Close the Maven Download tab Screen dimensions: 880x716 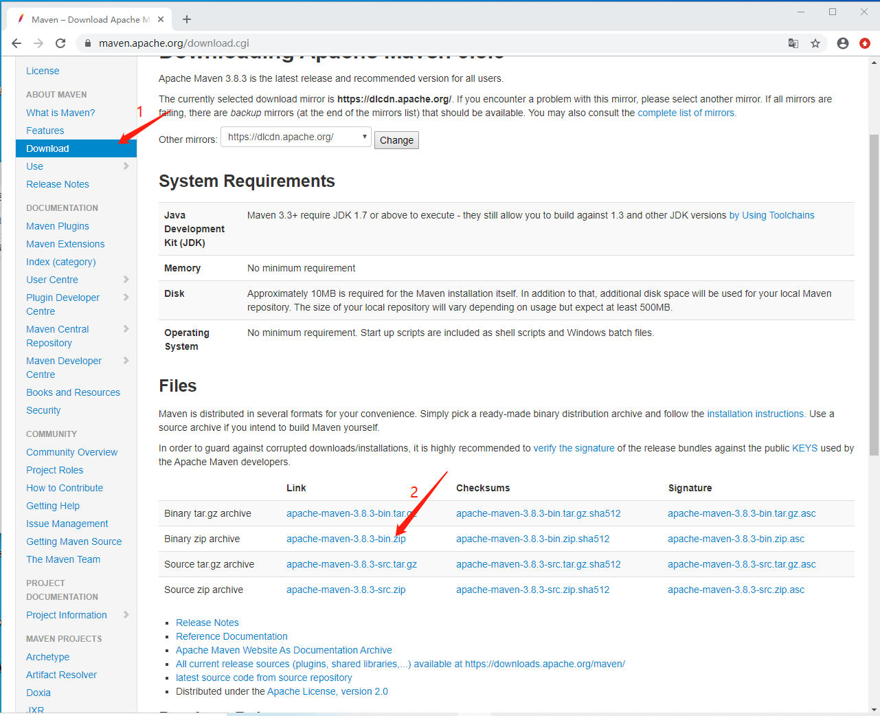(161, 19)
